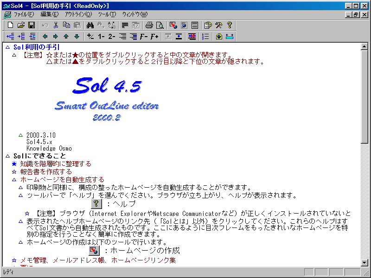Collapse the triangle beside ホームページを自動生成する
Screen dimensions: 371x278
tap(14, 180)
